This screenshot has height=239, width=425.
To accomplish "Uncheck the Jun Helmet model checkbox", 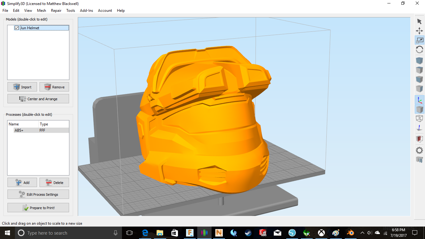I will point(16,28).
